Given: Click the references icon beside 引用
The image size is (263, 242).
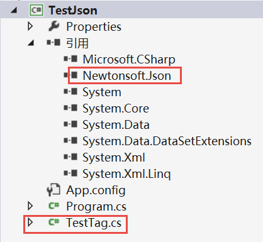Looking at the screenshot, I should click(53, 42).
